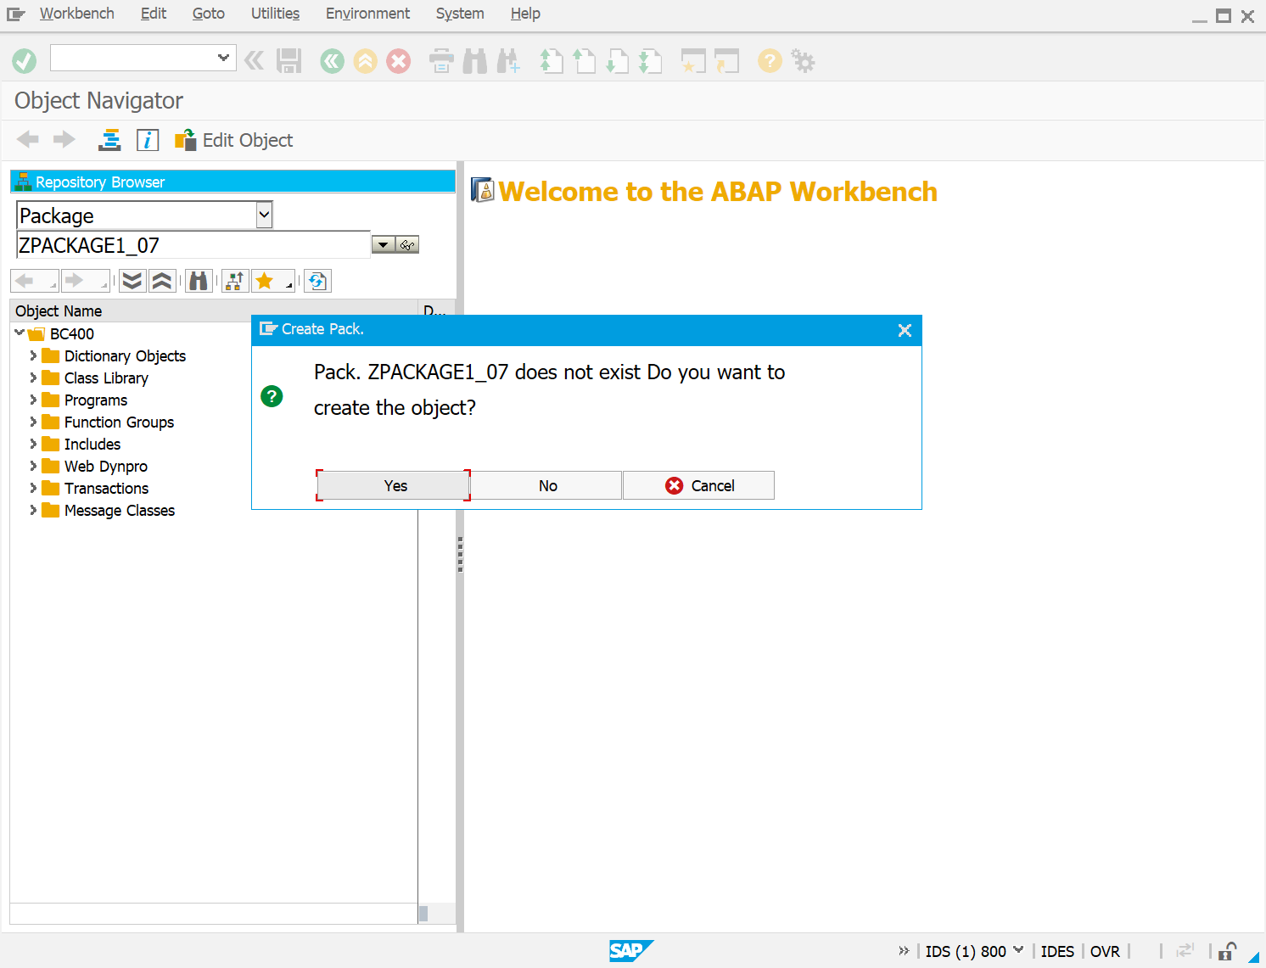The image size is (1266, 968).
Task: Click the green Enter checkmark icon
Action: pos(24,61)
